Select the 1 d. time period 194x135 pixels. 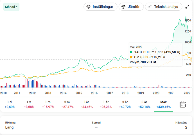(x=10, y=104)
